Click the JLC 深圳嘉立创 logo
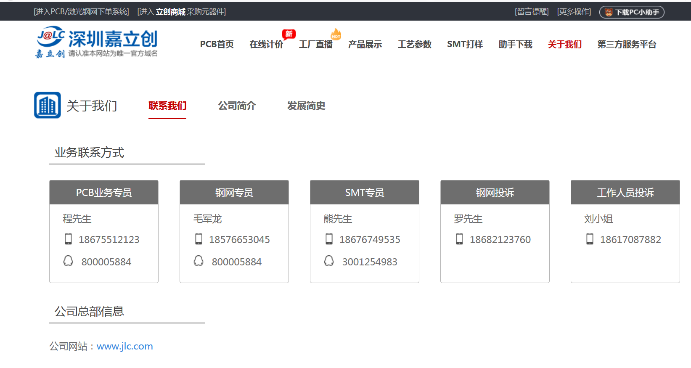Viewport: 691px width, 368px height. click(96, 42)
